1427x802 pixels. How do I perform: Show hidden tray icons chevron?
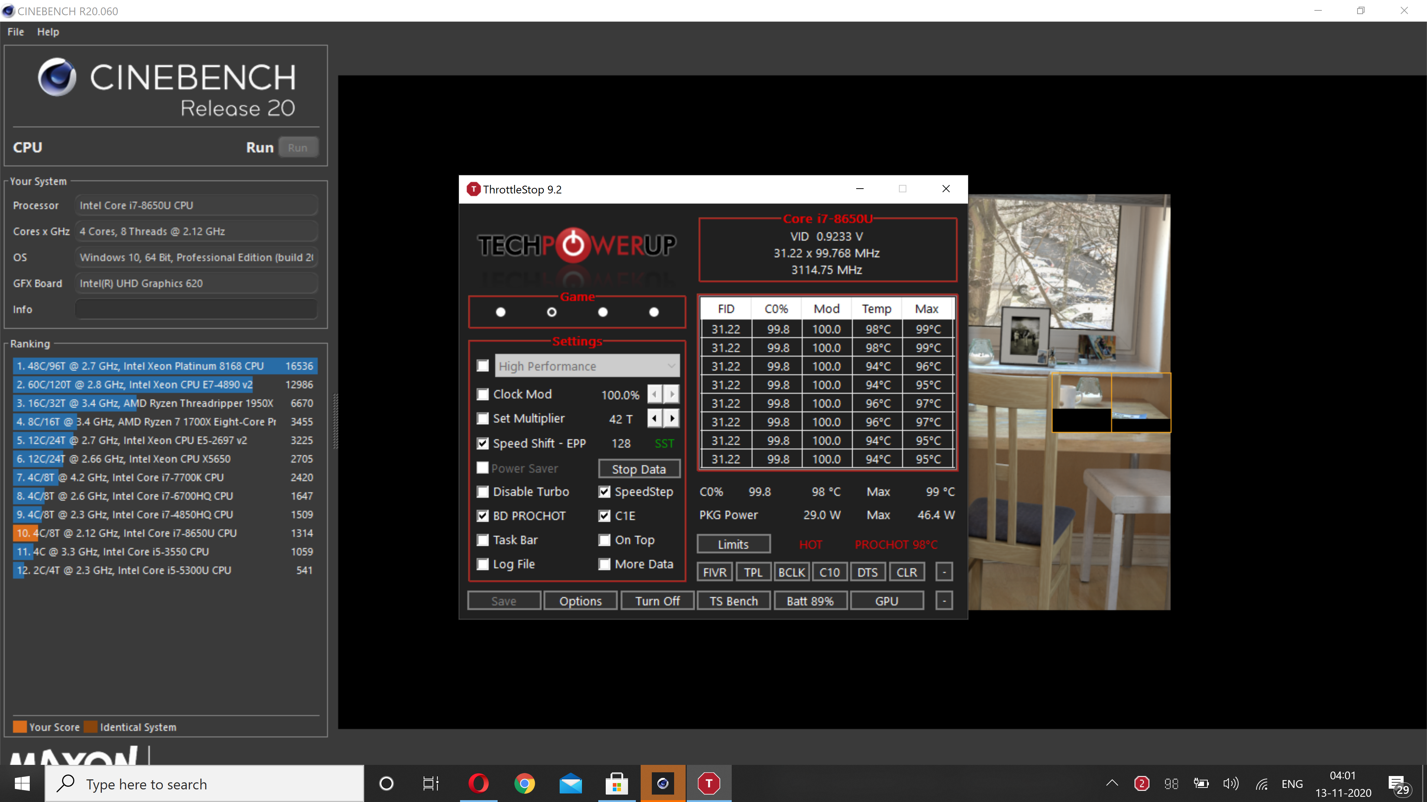(x=1112, y=783)
